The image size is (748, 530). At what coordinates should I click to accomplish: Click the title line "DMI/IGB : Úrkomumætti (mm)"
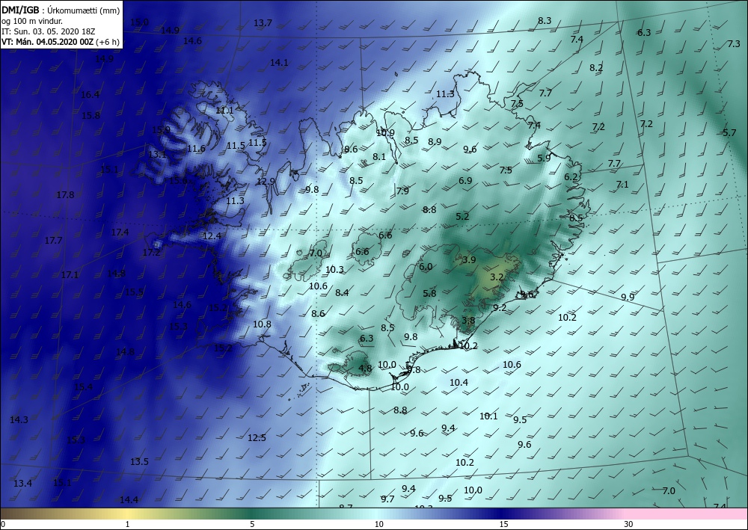pos(61,10)
